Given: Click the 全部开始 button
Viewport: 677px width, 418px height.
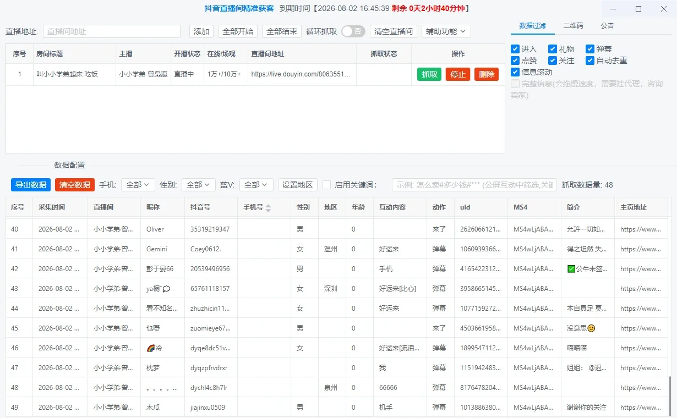Looking at the screenshot, I should pos(238,31).
